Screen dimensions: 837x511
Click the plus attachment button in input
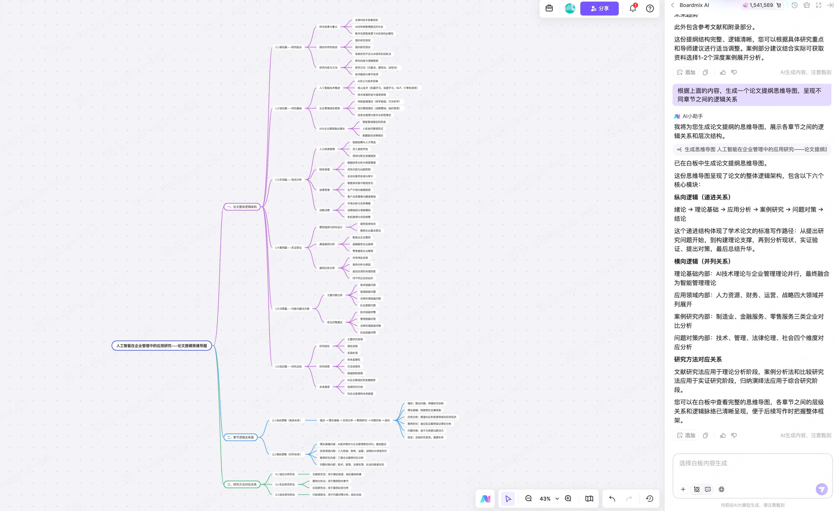[x=683, y=489]
